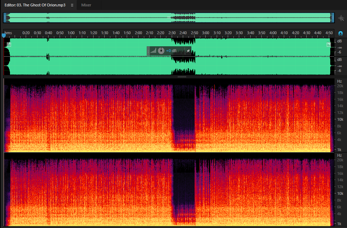This screenshot has width=347, height=228.
Task: Click the Hz label of the lower spectrogram
Action: click(x=340, y=155)
